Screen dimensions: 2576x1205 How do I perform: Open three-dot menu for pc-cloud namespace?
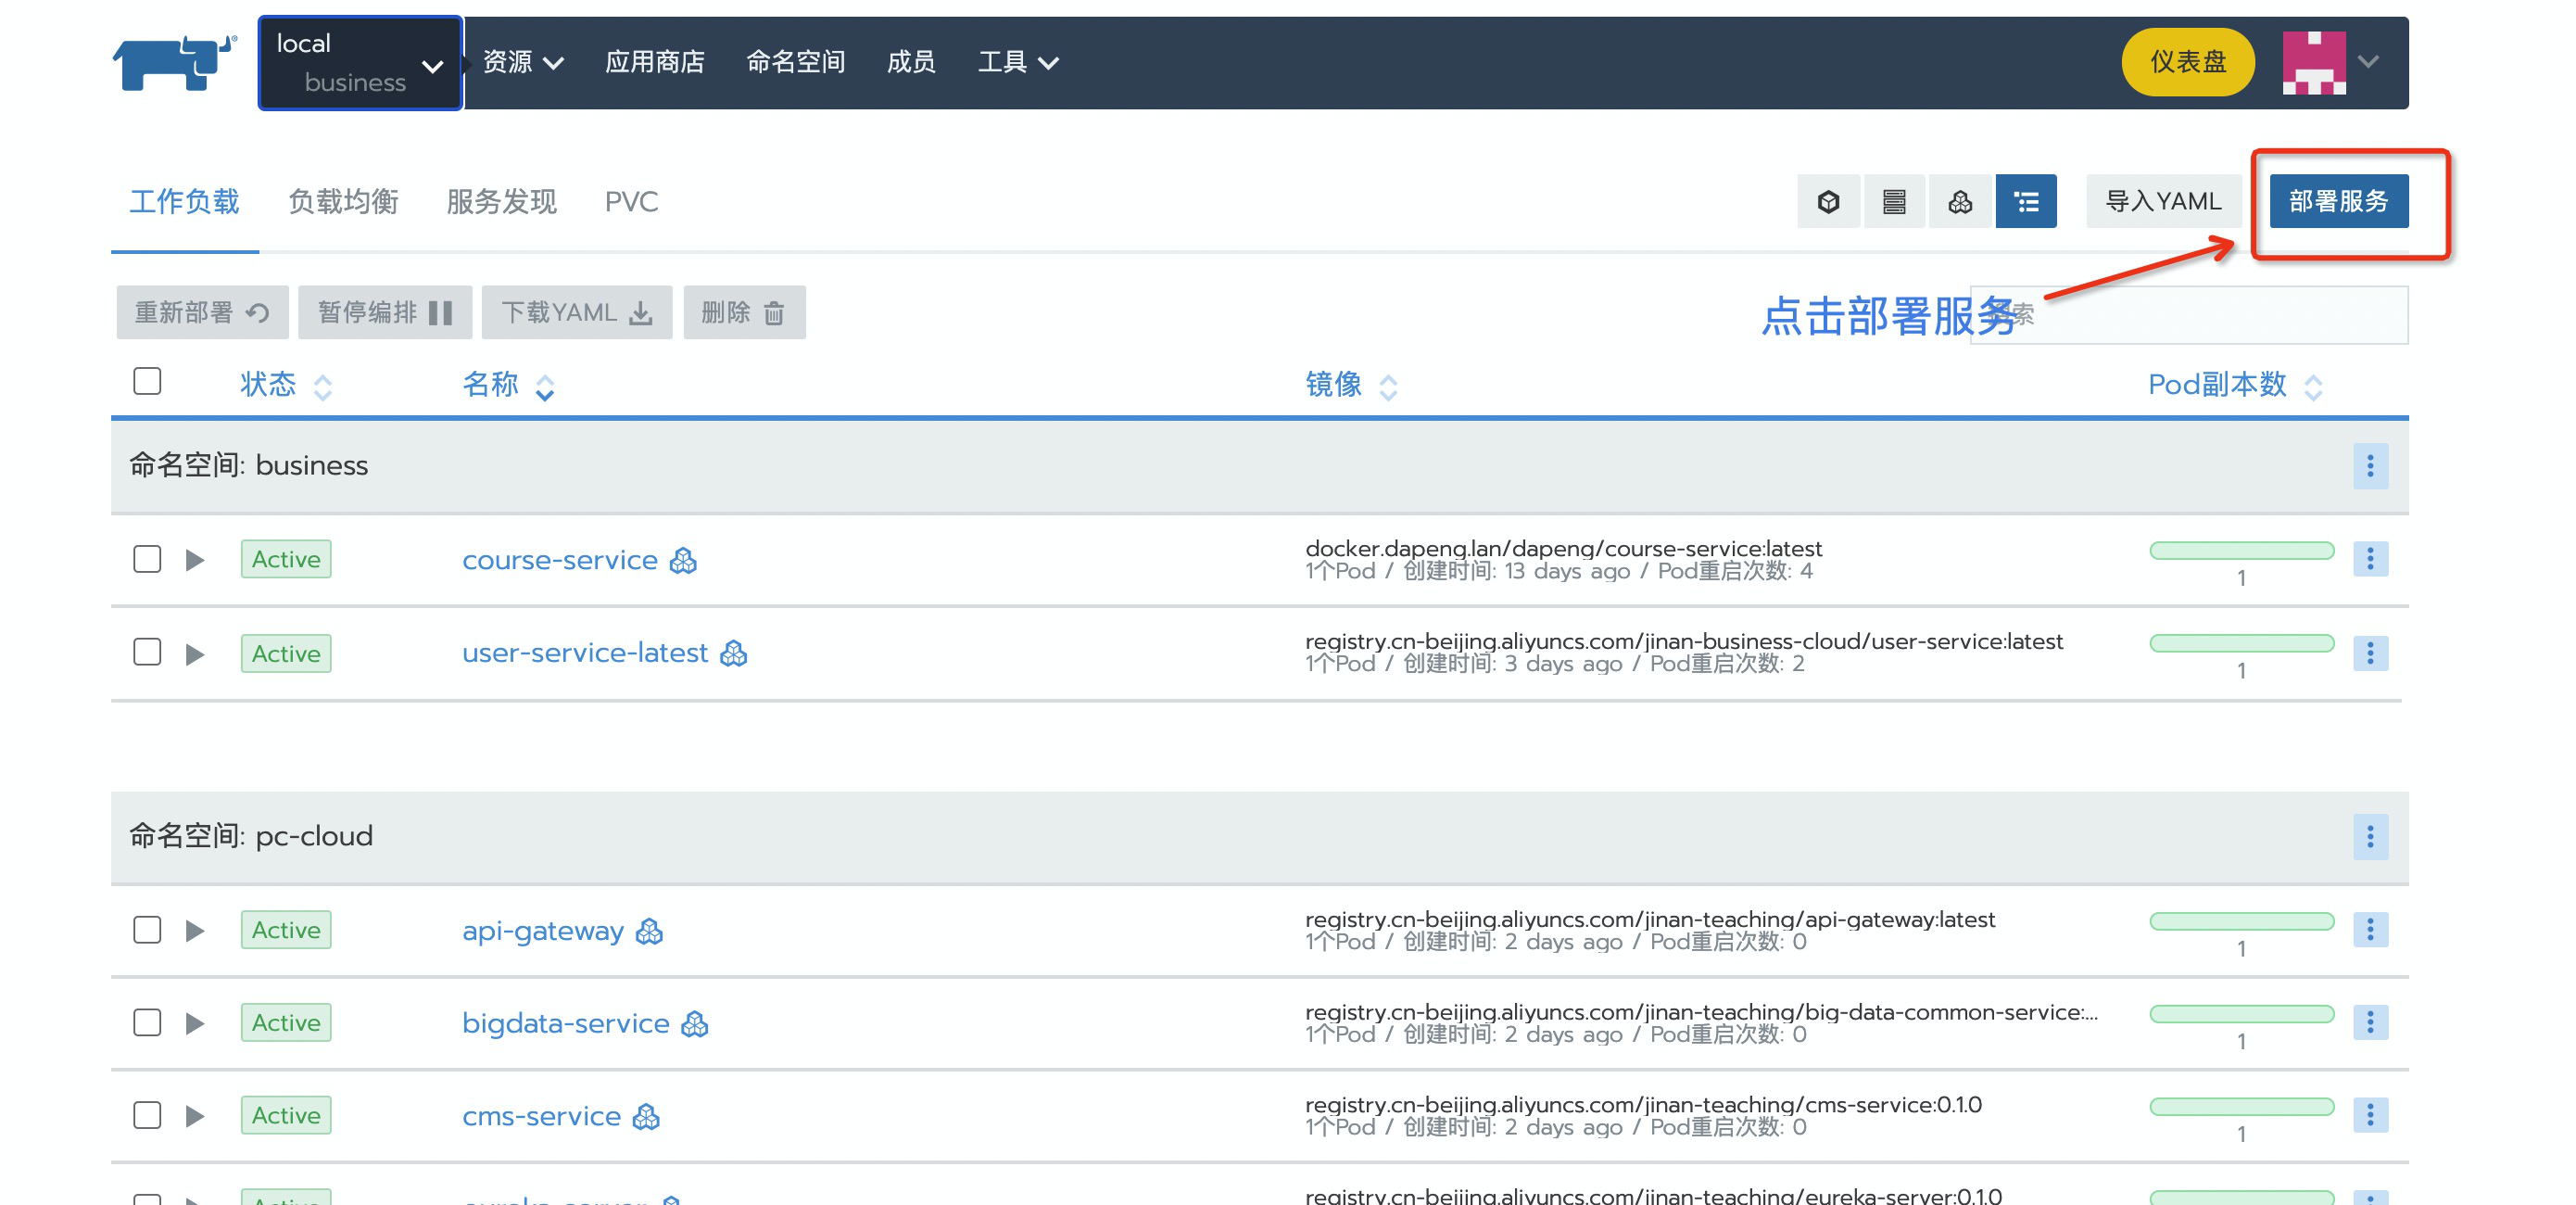tap(2369, 836)
